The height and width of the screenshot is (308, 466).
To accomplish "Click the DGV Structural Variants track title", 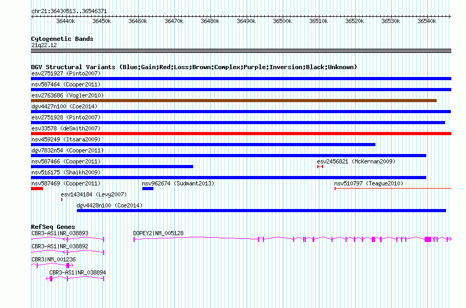I will click(x=194, y=67).
